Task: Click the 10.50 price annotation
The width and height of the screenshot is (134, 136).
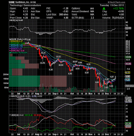Action: pyautogui.click(x=61, y=65)
